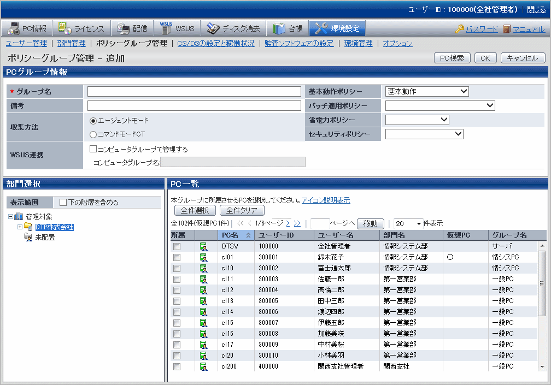Viewport: 551px width, 385px height.
Task: Open the 台帳 ledger icon
Action: pyautogui.click(x=279, y=28)
